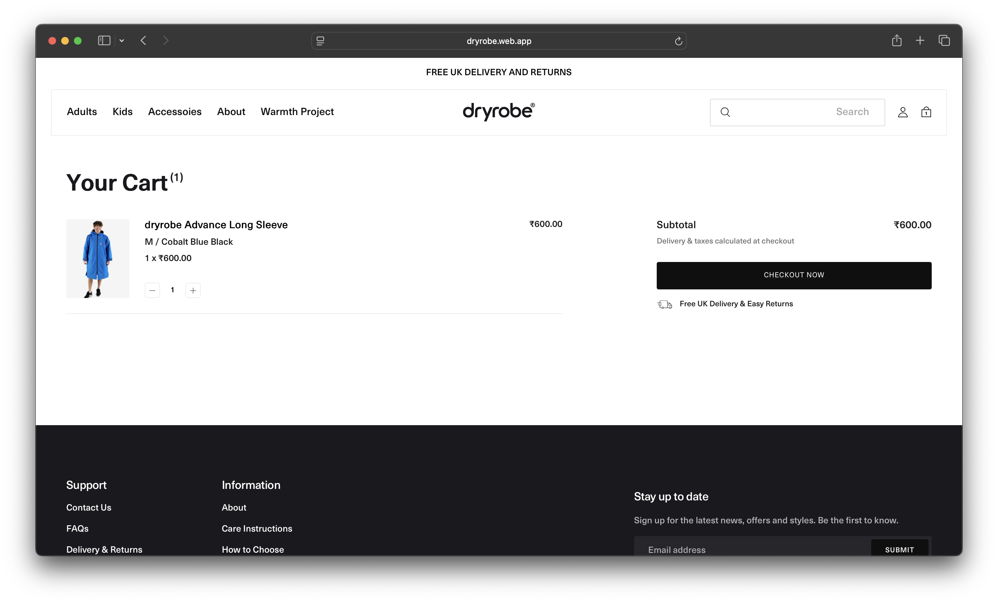Open the user account icon
This screenshot has height=603, width=998.
[x=902, y=112]
